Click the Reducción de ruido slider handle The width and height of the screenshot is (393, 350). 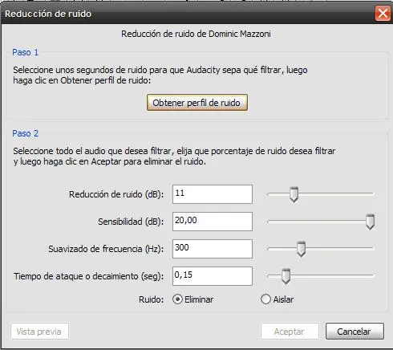[x=294, y=194]
